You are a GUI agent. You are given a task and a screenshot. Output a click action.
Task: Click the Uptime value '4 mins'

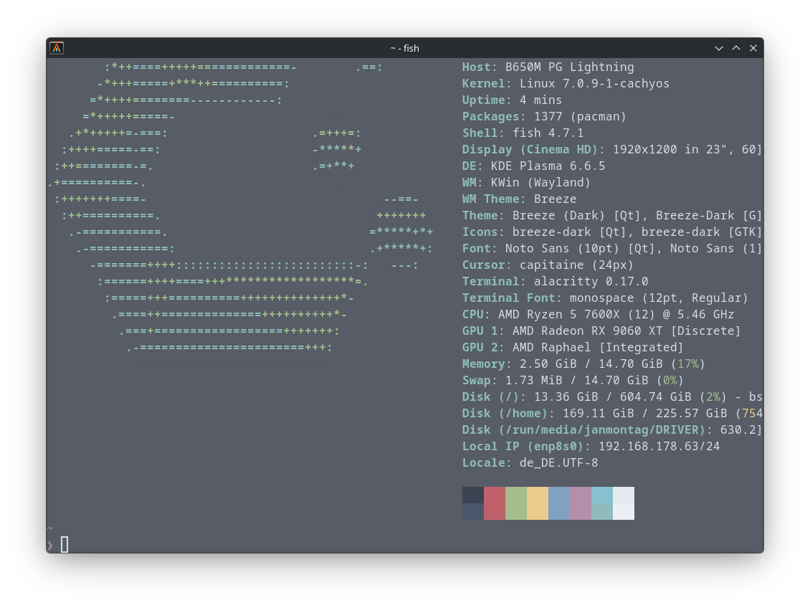[x=540, y=100]
